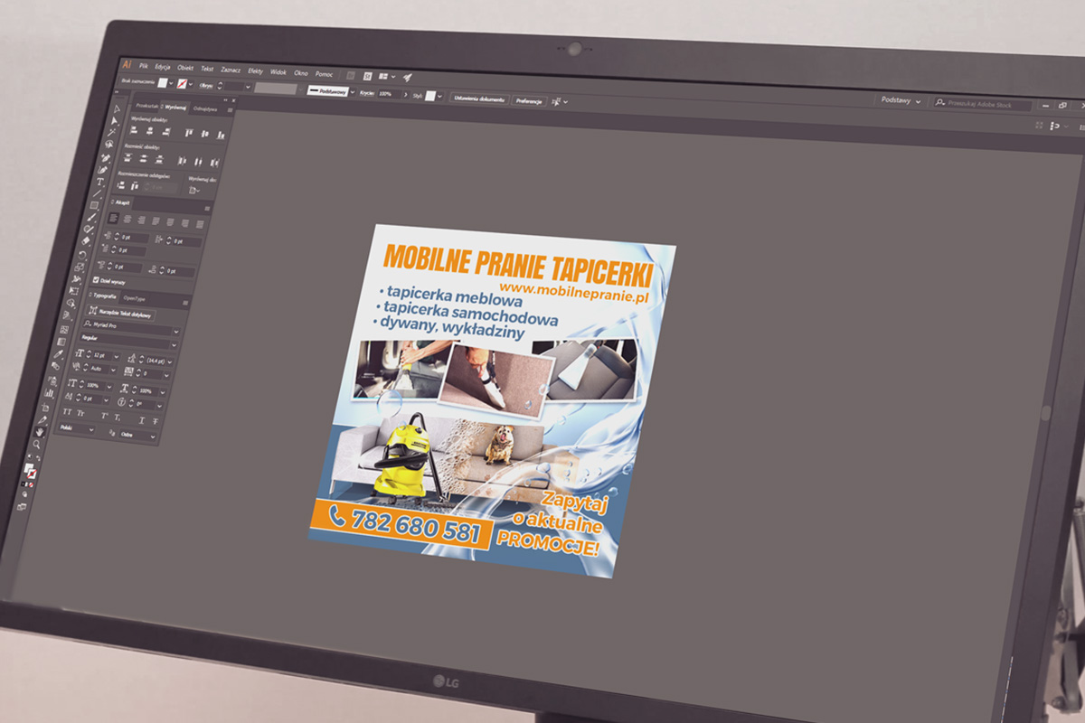The image size is (1085, 723).
Task: Apply Underline text style
Action: tap(140, 420)
